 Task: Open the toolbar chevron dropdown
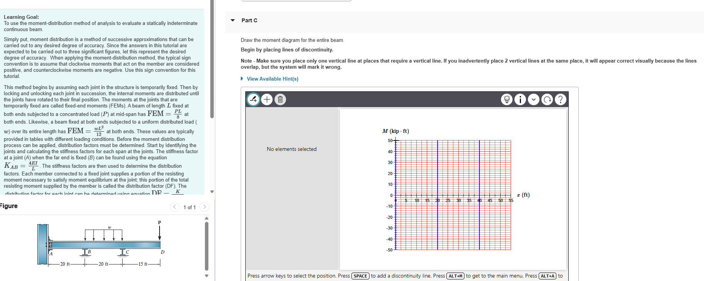click(x=533, y=99)
